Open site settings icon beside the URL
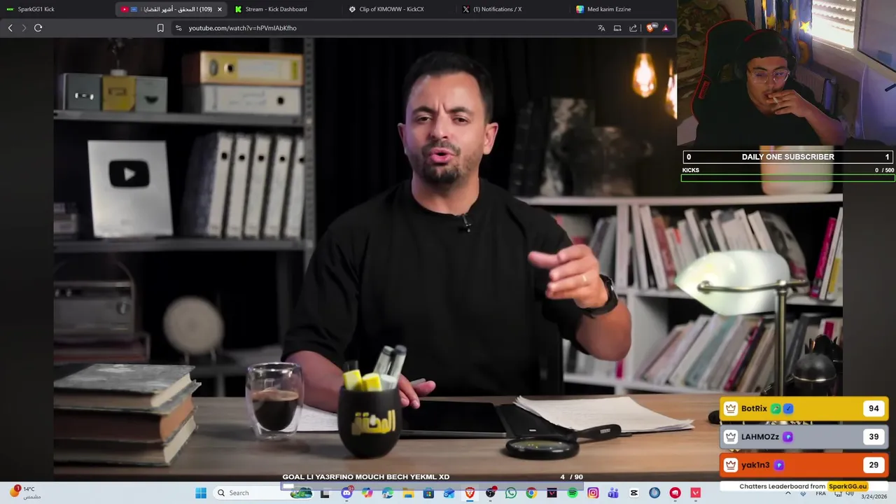Image resolution: width=896 pixels, height=504 pixels. pyautogui.click(x=178, y=28)
